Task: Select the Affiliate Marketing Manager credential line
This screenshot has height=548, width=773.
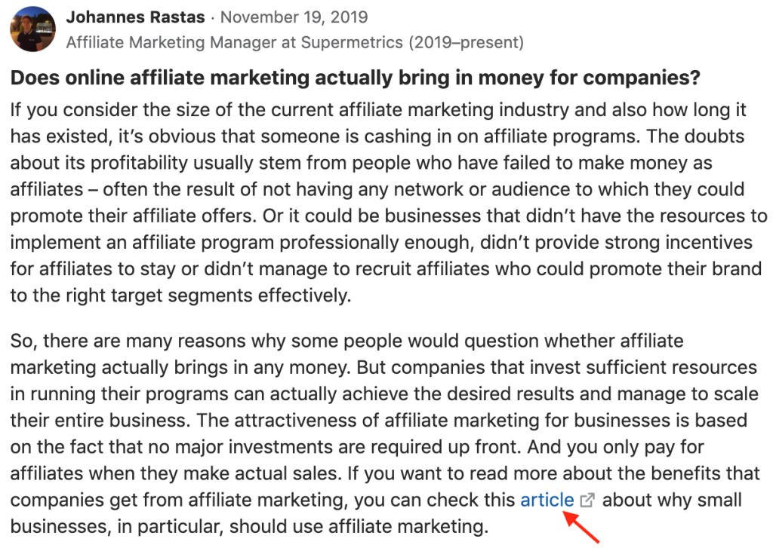Action: [295, 43]
